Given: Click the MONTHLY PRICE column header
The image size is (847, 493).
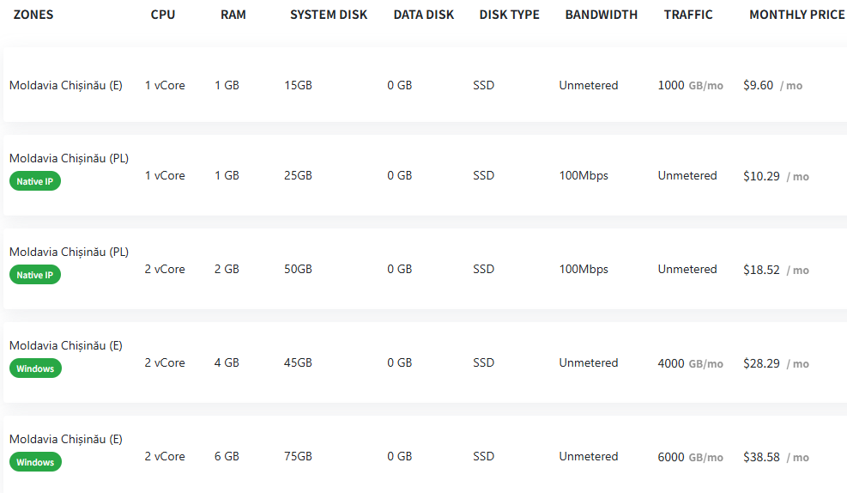Looking at the screenshot, I should pos(796,15).
